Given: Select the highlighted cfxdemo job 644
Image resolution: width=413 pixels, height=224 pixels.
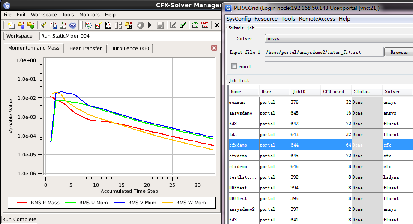Looking at the screenshot, I should [321, 145].
